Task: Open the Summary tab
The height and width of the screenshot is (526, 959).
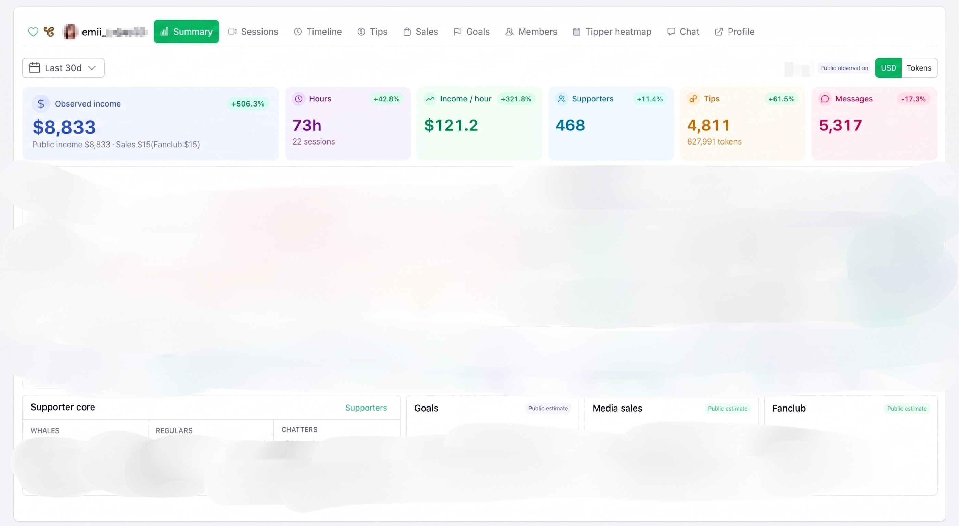Action: 186,32
